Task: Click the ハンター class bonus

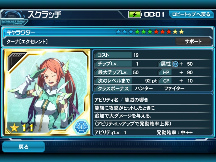Action: tap(144, 89)
